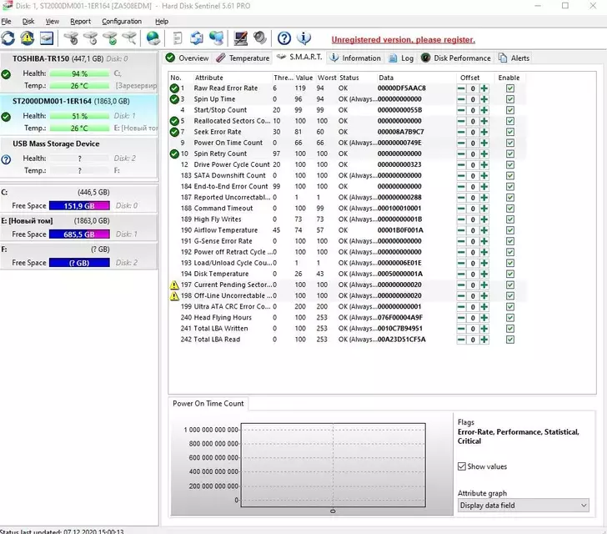607x534 pixels.
Task: Open the View menu
Action: (53, 22)
